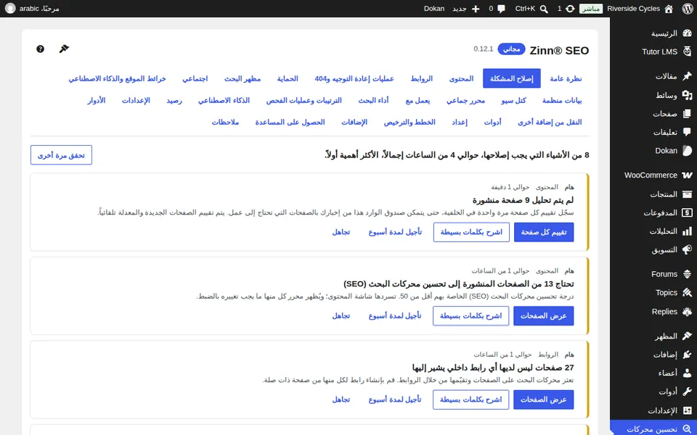Open the جديد new content menu
Image resolution: width=697 pixels, height=435 pixels.
(x=466, y=9)
